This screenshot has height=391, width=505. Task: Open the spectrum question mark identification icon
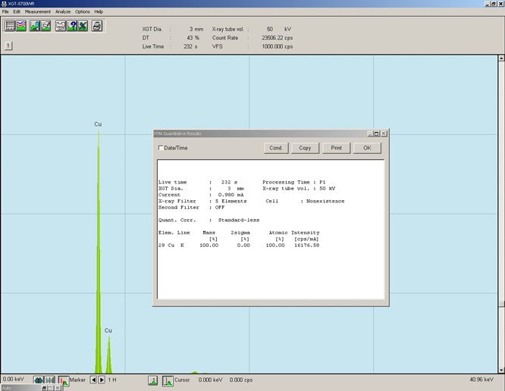71,26
